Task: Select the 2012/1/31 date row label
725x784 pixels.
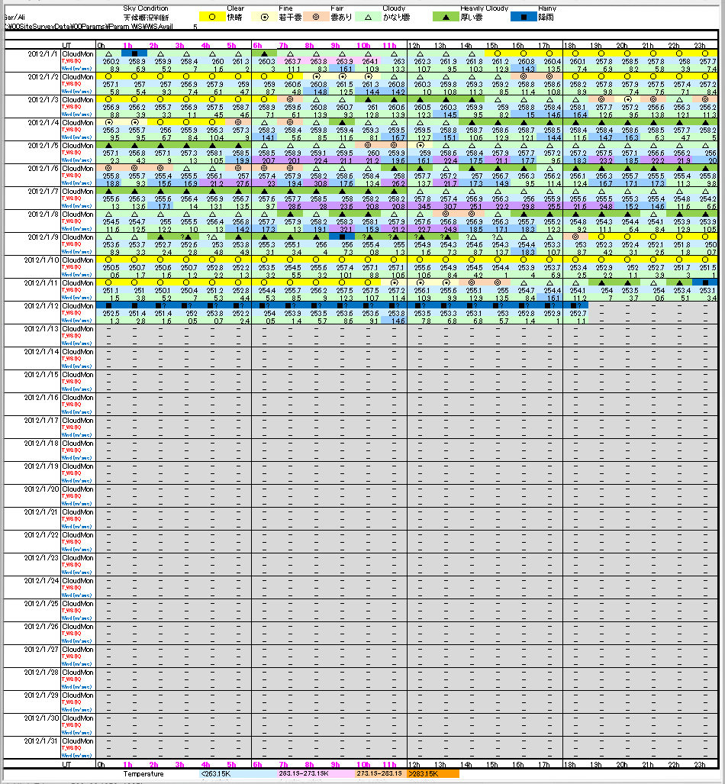Action: pyautogui.click(x=43, y=740)
